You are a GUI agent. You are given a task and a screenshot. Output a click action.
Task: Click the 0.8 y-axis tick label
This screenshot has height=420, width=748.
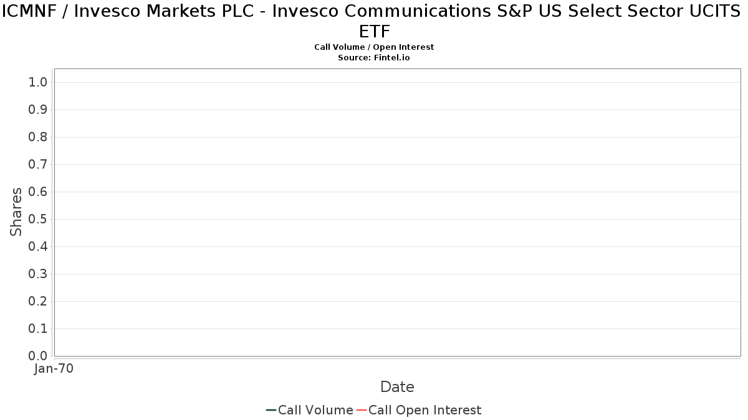(x=38, y=138)
